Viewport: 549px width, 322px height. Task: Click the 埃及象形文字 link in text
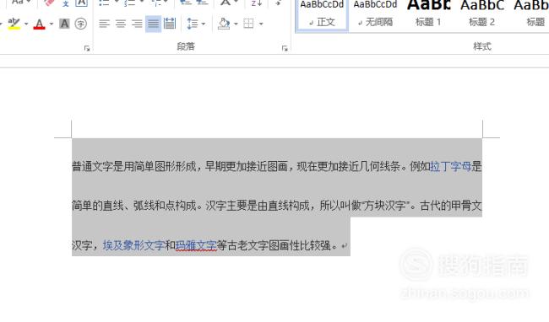click(133, 245)
